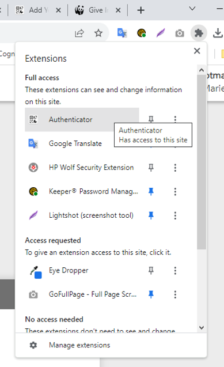Select Lightshot (screenshot tool) entry
This screenshot has width=224, height=367.
pos(82,215)
